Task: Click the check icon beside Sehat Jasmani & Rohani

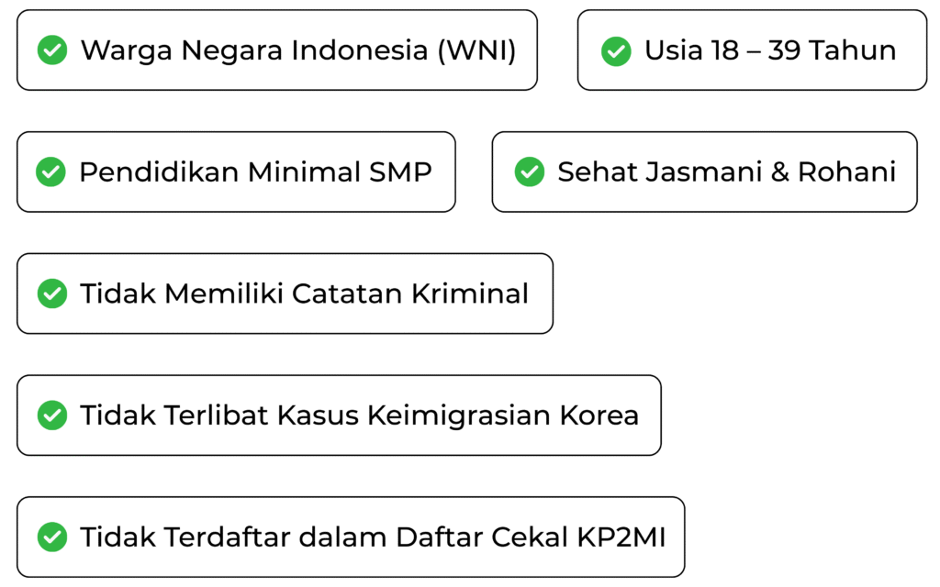Action: click(x=530, y=172)
